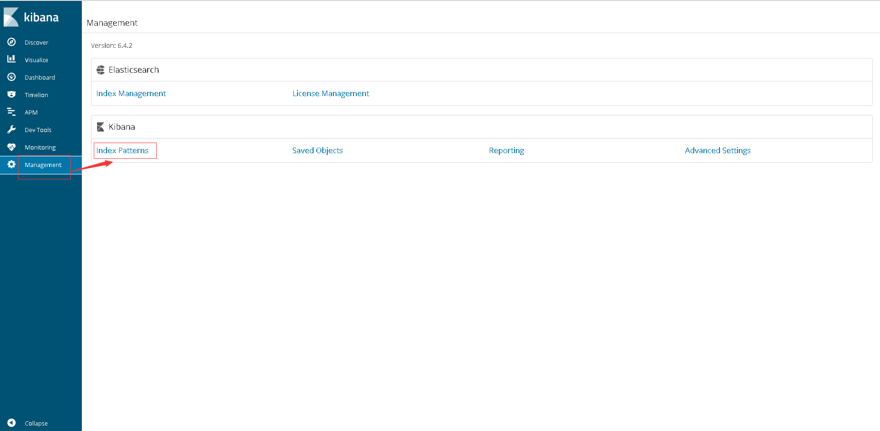Click the Management gear icon
The width and height of the screenshot is (880, 431).
pyautogui.click(x=11, y=164)
